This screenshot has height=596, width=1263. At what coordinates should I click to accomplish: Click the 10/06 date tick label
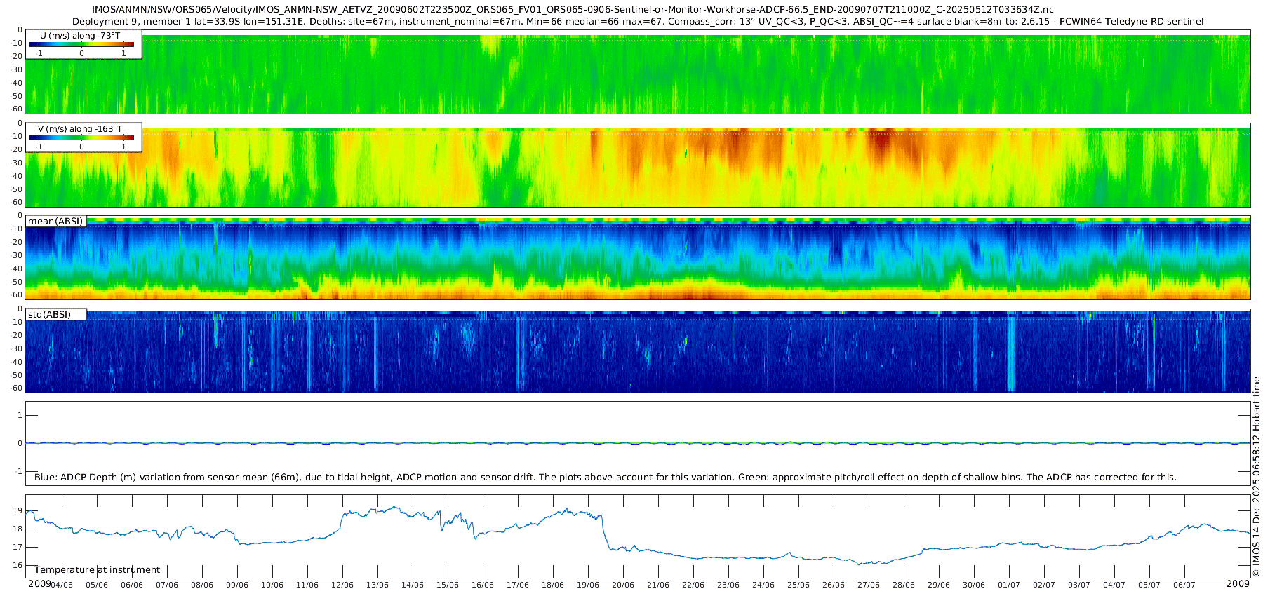click(272, 585)
